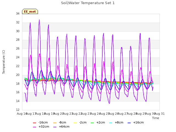Viewport: 176px width, 132px height.
Task: Click the 26 y-axis tick label
Action: [x=18, y=48]
